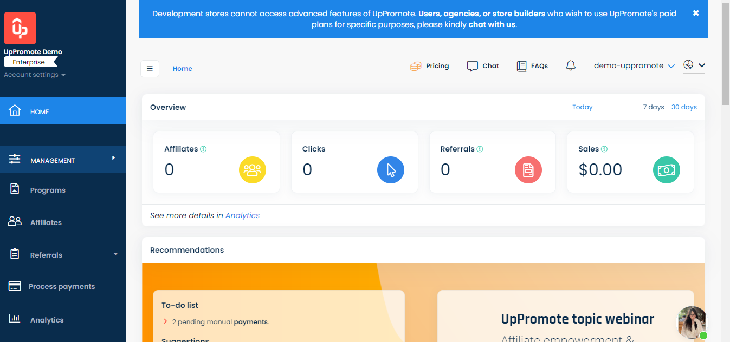
Task: Click the Process payments card icon
Action: (x=15, y=286)
